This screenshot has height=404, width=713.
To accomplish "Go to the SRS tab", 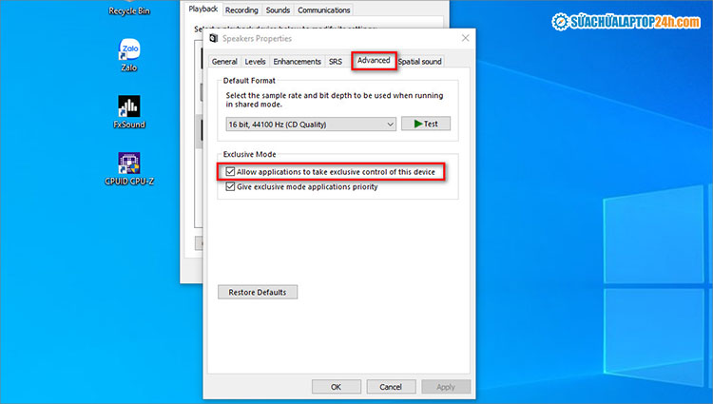I will point(336,62).
